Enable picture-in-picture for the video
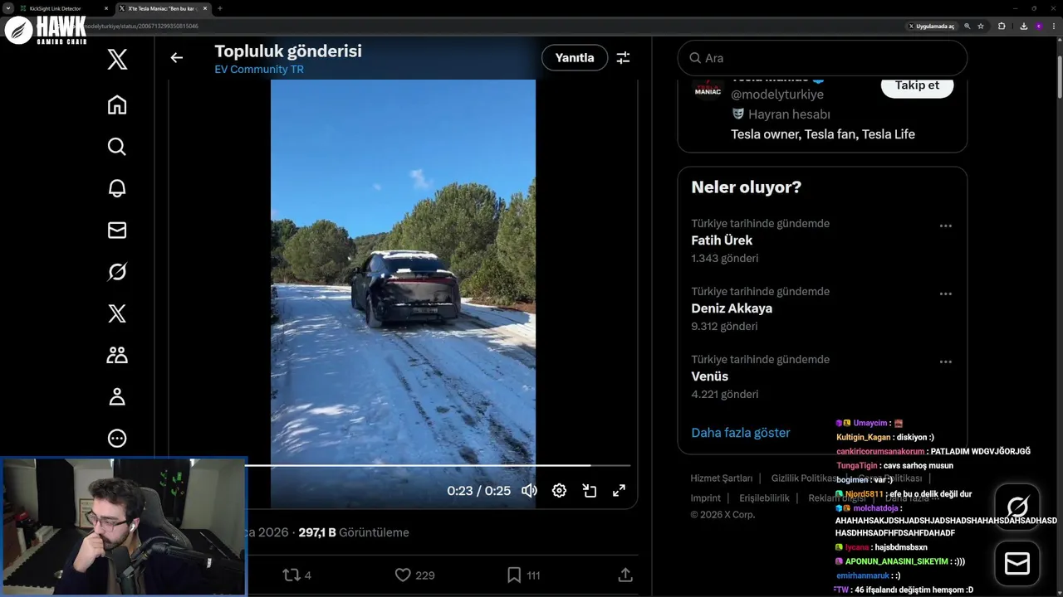This screenshot has width=1063, height=597. pyautogui.click(x=589, y=490)
